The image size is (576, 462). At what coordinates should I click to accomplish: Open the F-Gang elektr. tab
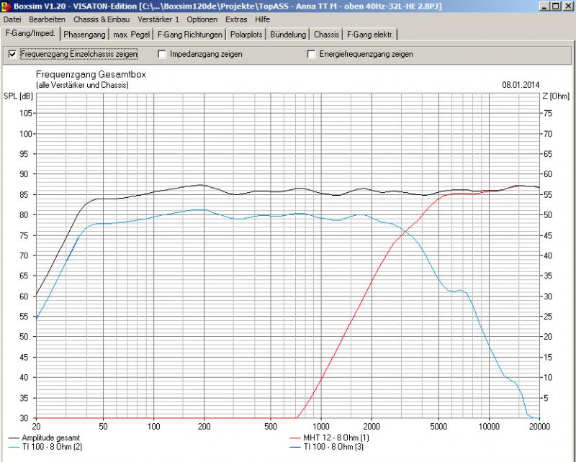click(370, 35)
